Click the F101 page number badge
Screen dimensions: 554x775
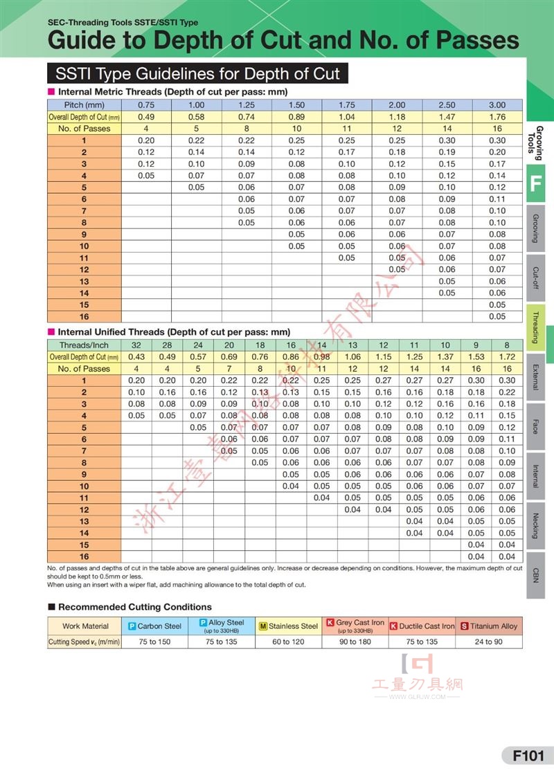[528, 755]
